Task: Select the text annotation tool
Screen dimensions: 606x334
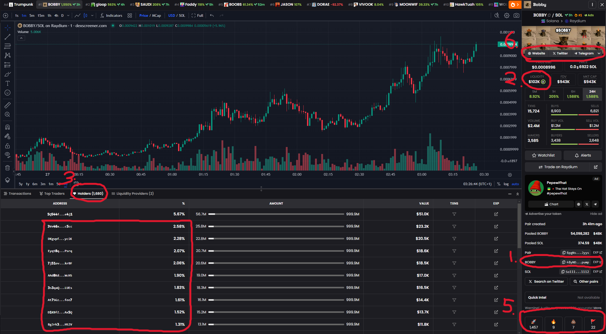Action: 7,83
